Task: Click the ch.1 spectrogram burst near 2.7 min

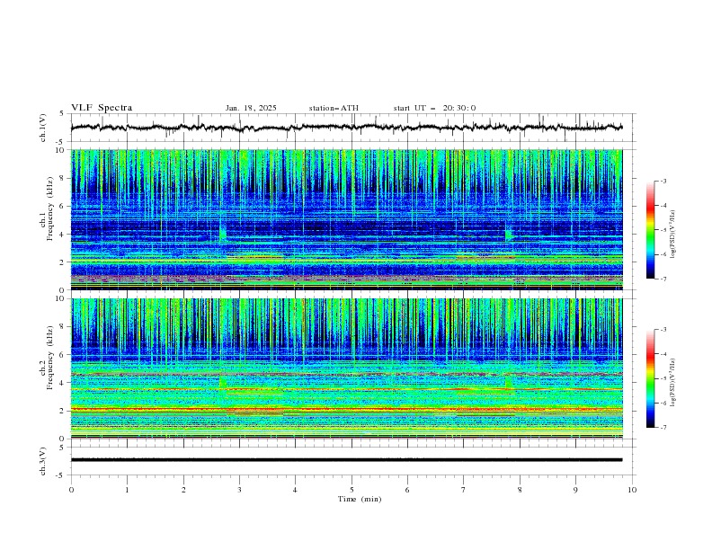Action: tap(223, 233)
